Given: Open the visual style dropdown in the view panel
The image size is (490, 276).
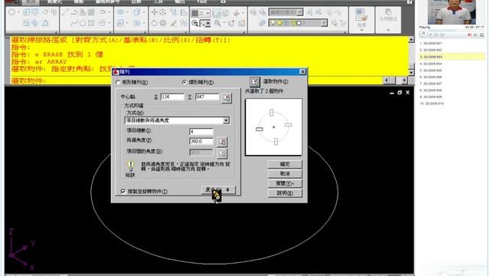Looking at the screenshot, I should click(x=200, y=13).
